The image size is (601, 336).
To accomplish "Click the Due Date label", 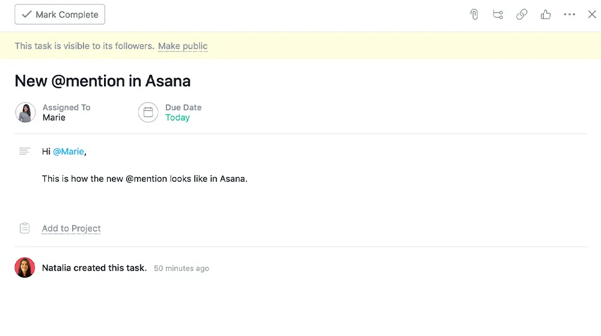I will 183,107.
